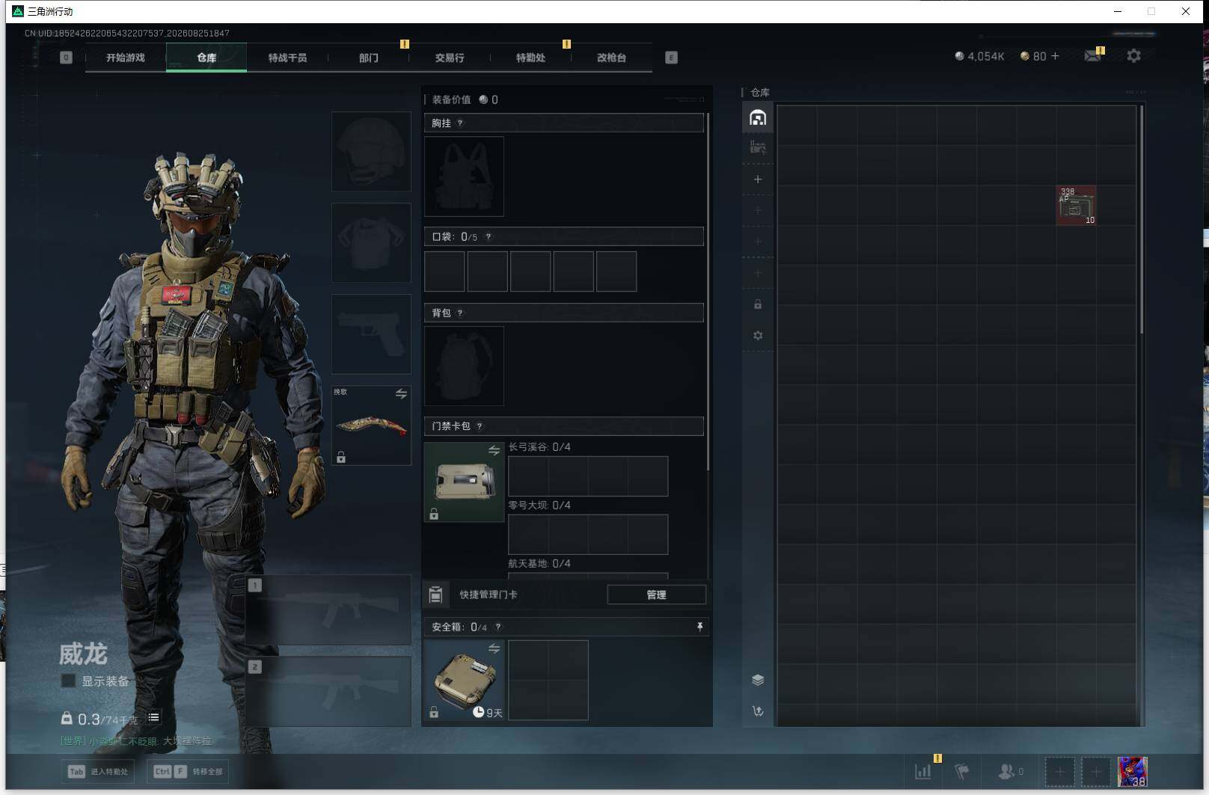Click the Q previous-tab key icon

point(66,58)
